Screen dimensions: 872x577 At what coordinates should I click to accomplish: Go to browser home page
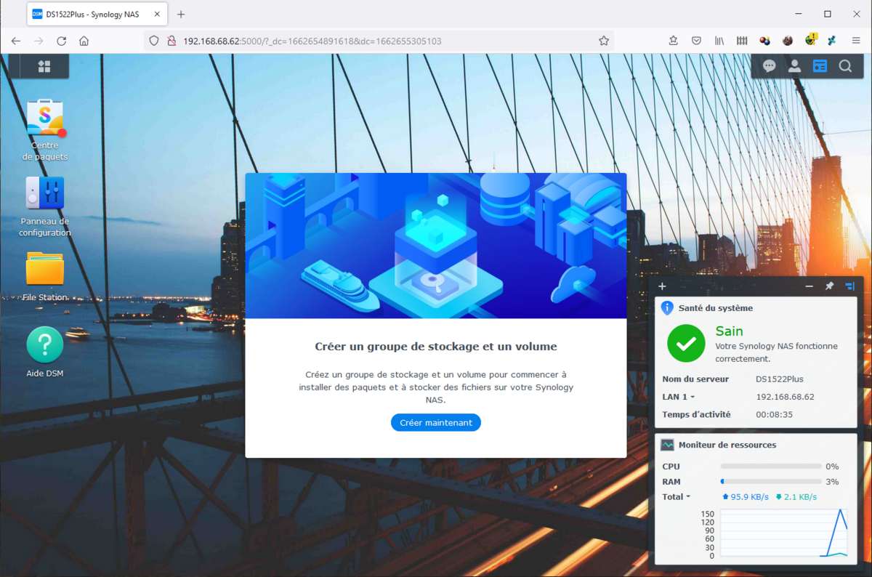84,41
